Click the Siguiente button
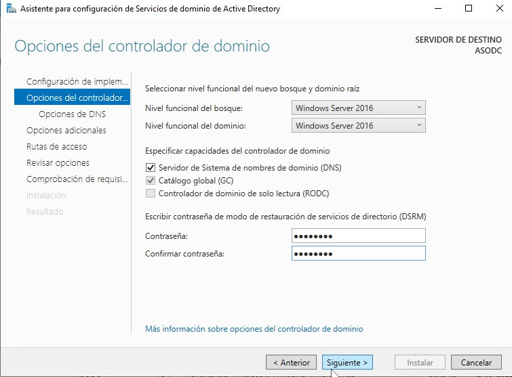 (x=347, y=362)
